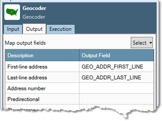Click the Description column header
The image size is (162, 121).
(x=42, y=55)
